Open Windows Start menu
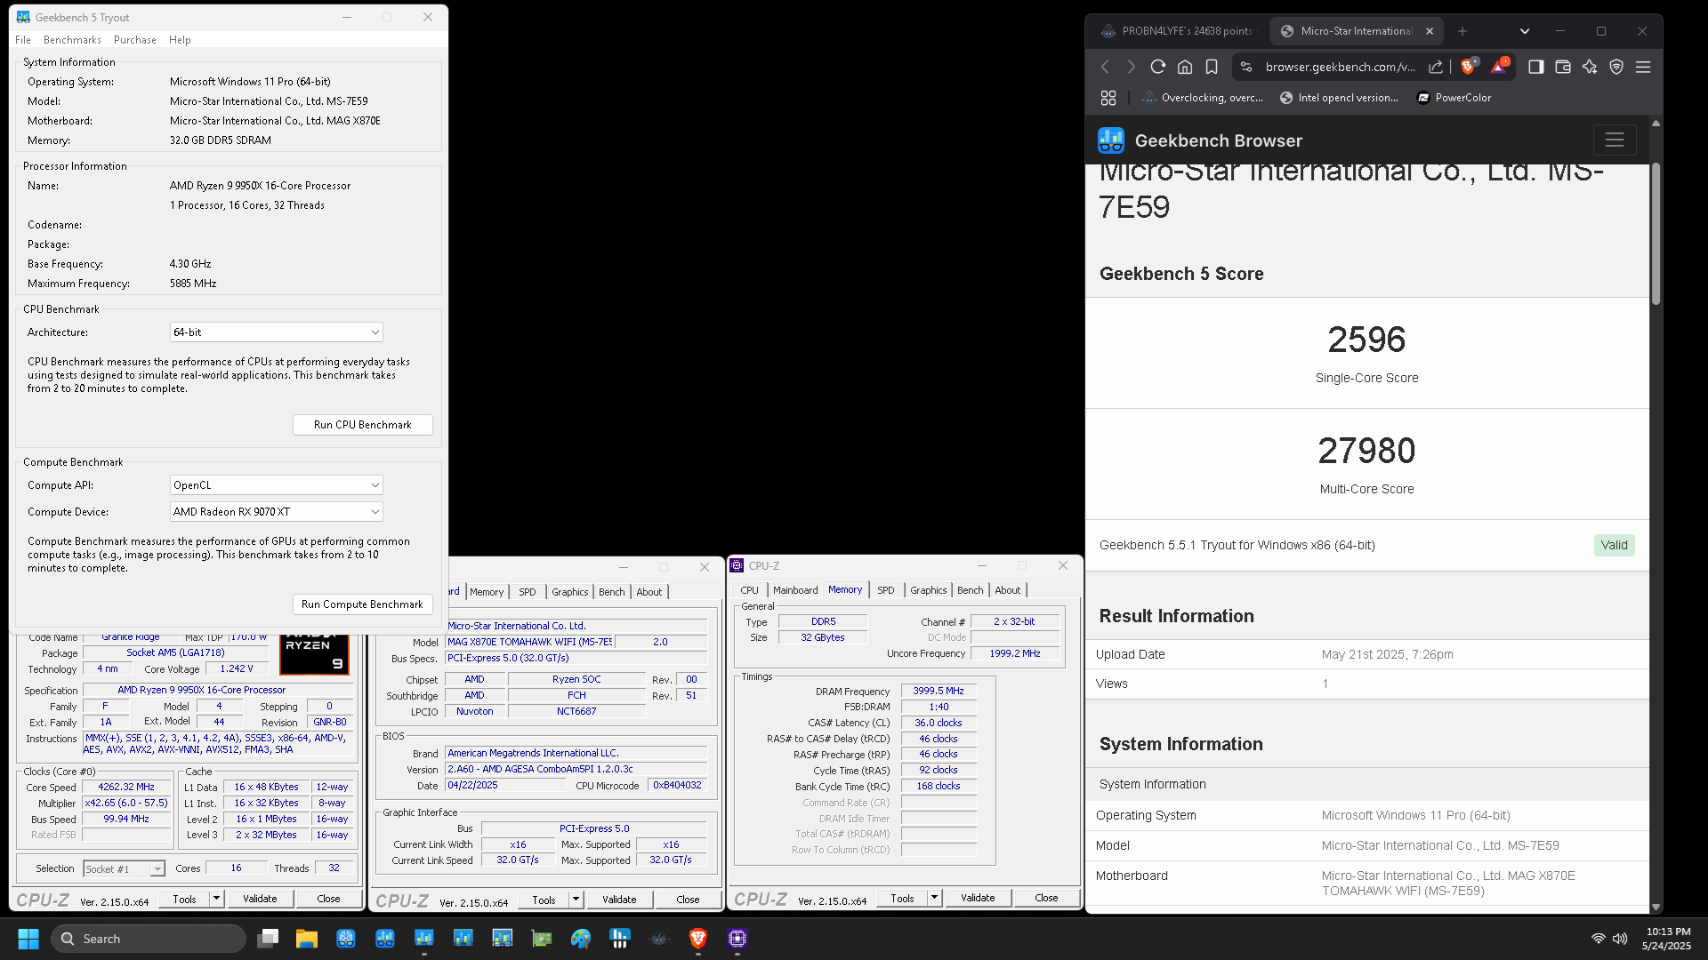The width and height of the screenshot is (1708, 960). coord(28,939)
